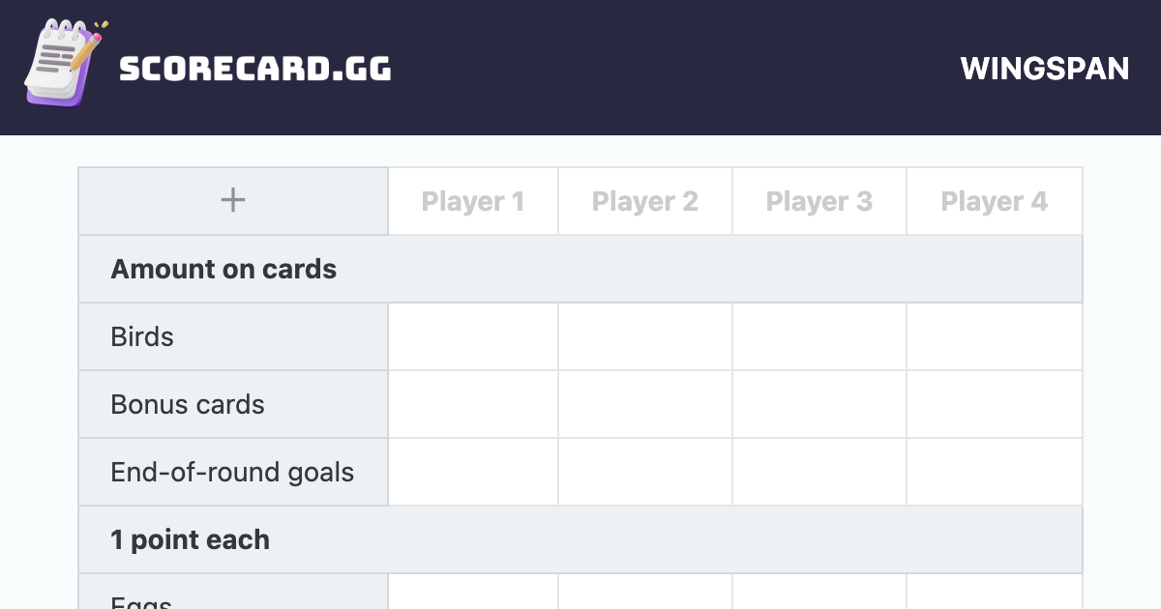The height and width of the screenshot is (609, 1161).
Task: Click the End-of-round goals cell for Player 1
Action: click(x=473, y=472)
